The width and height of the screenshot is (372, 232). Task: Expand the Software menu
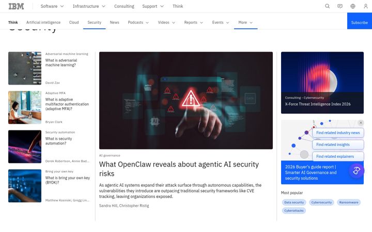(x=52, y=6)
